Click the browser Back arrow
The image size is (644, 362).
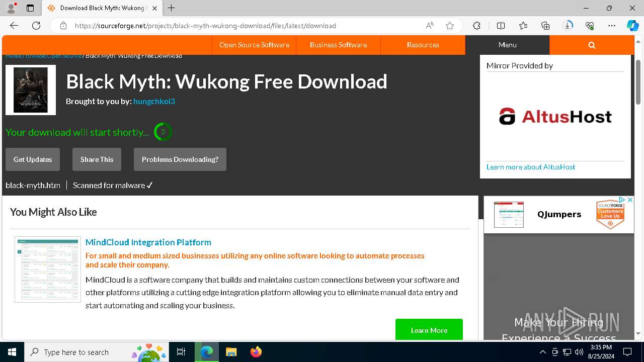[14, 26]
